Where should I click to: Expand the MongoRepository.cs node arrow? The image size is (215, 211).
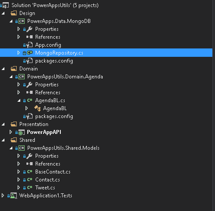(x=19, y=53)
